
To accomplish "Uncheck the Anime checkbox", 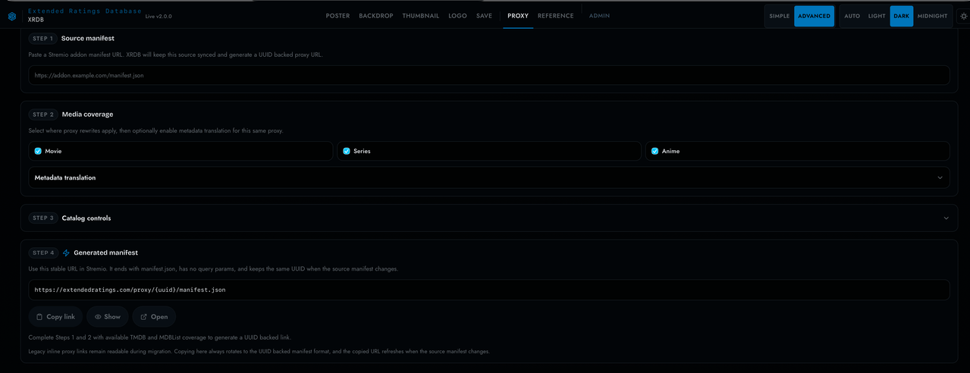I will (x=655, y=151).
